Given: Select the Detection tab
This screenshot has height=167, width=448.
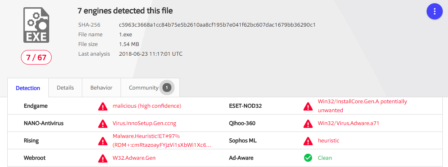Looking at the screenshot, I should coord(28,88).
